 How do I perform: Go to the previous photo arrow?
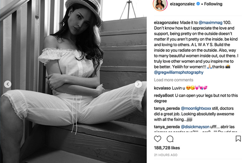[x=7, y=84]
